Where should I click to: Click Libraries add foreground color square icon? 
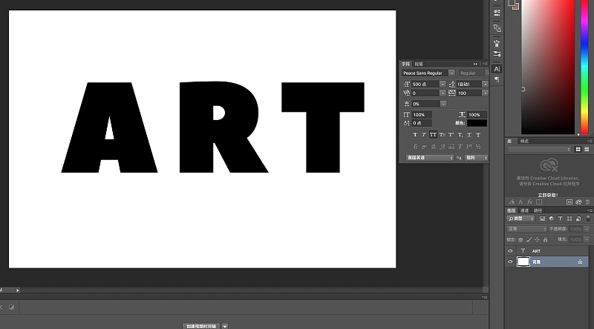tap(539, 202)
